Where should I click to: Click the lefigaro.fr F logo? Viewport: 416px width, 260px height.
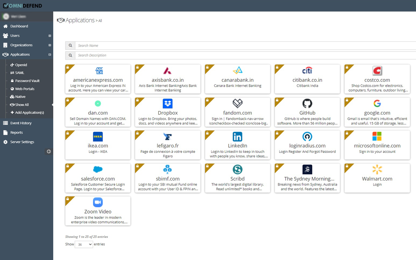coord(168,136)
